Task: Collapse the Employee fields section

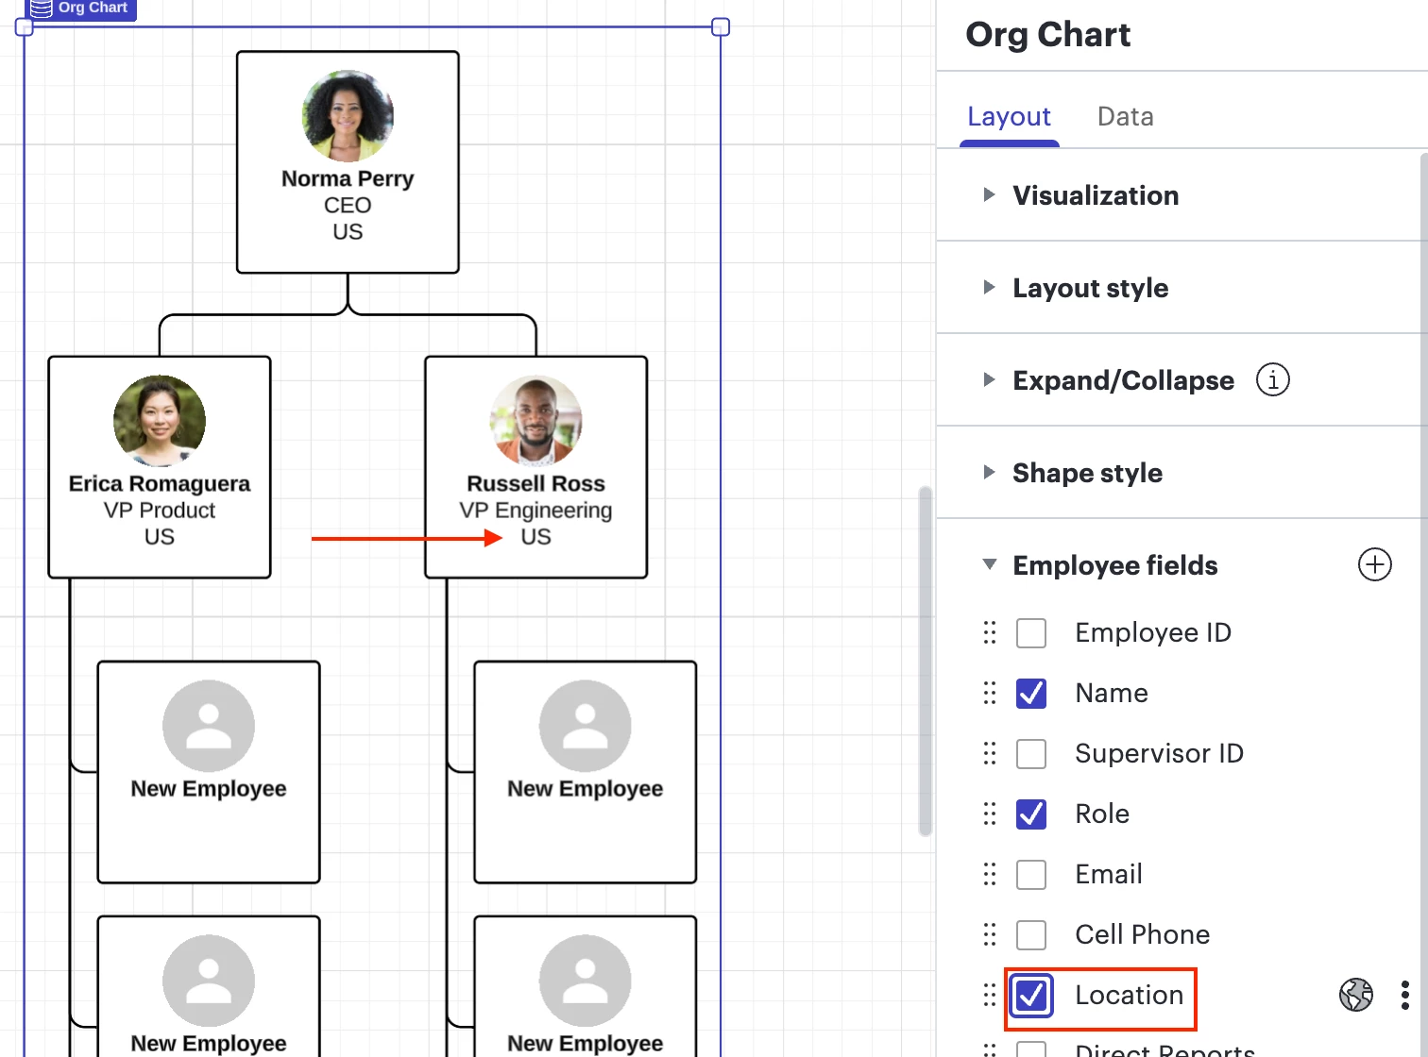Action: pyautogui.click(x=989, y=564)
